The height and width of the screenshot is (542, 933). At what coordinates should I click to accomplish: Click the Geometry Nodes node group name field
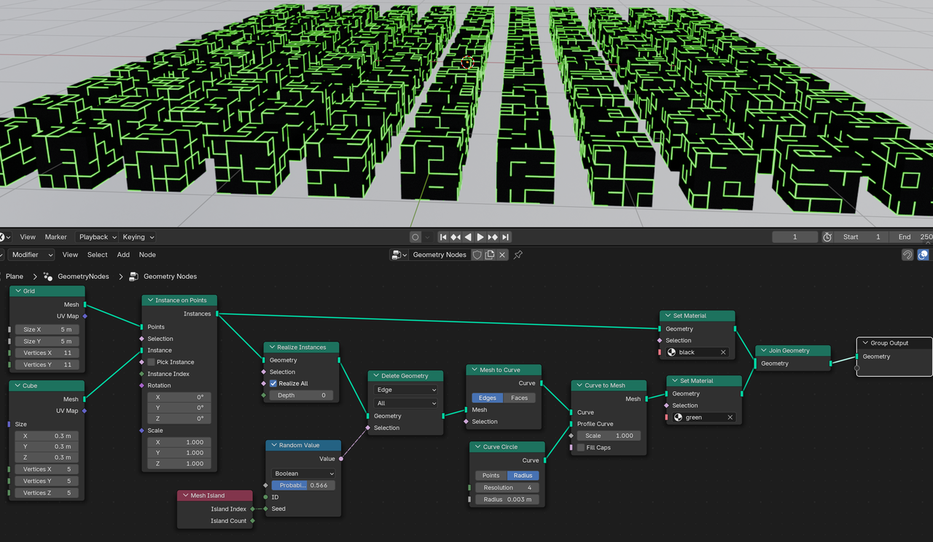point(440,255)
